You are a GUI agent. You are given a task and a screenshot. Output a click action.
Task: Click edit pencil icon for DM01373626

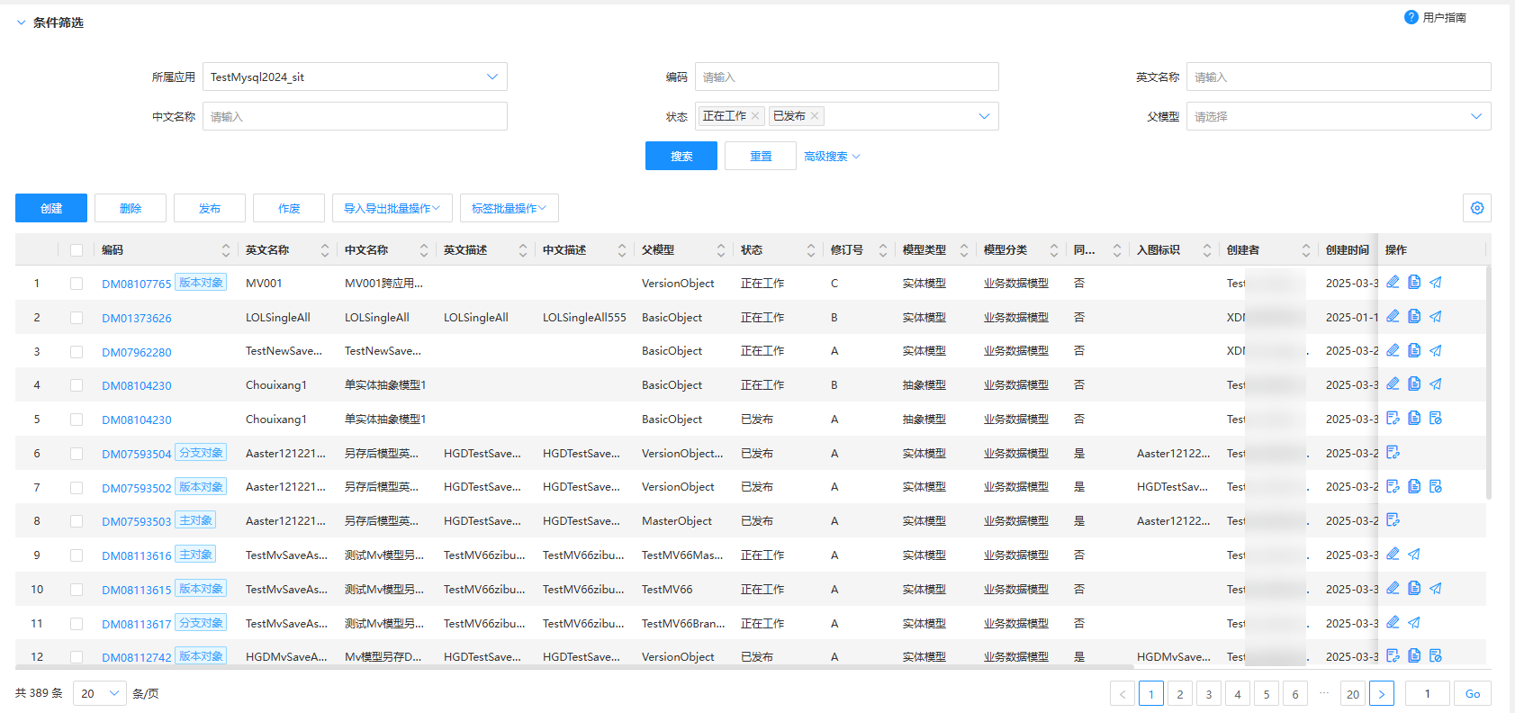(x=1393, y=316)
